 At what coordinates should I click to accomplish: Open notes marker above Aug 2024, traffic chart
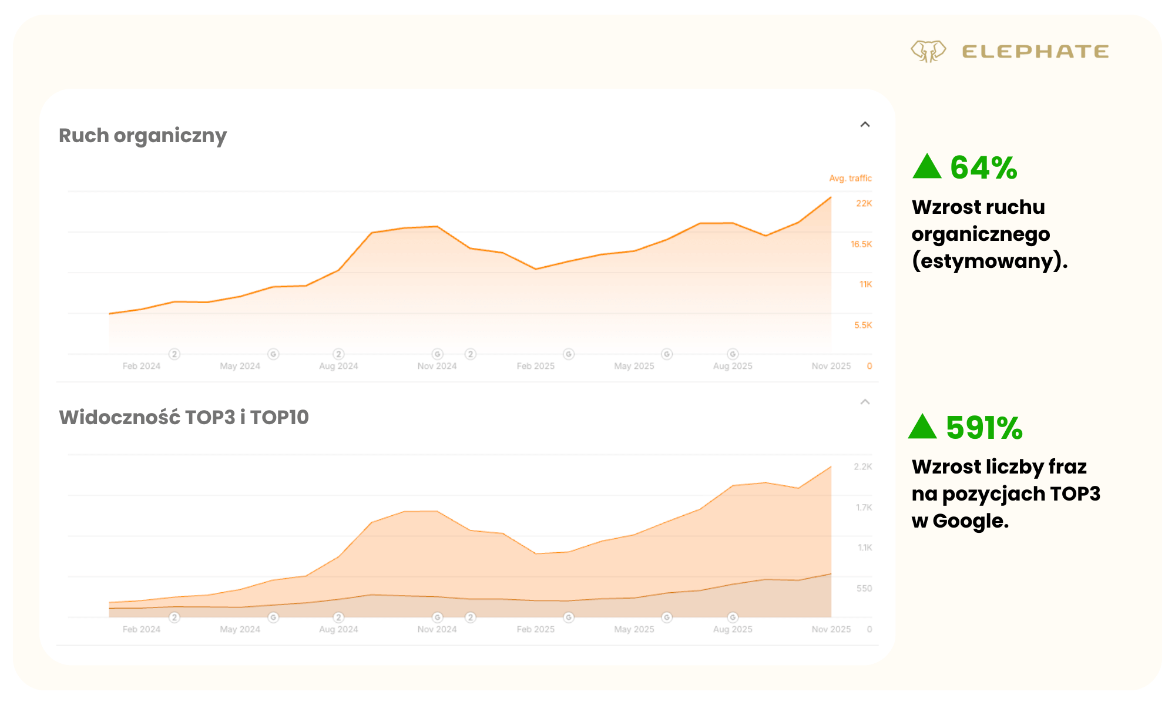pyautogui.click(x=338, y=354)
